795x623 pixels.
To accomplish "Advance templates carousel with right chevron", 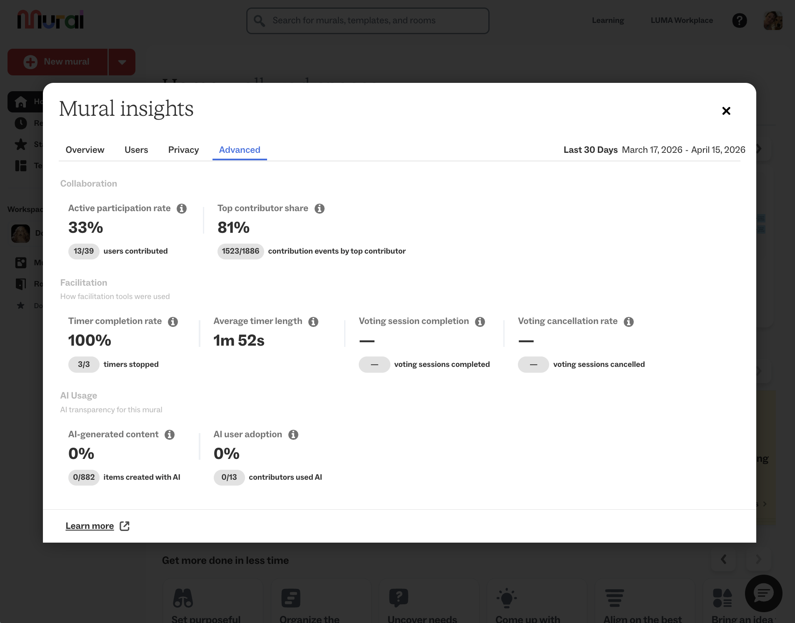I will coord(758,559).
